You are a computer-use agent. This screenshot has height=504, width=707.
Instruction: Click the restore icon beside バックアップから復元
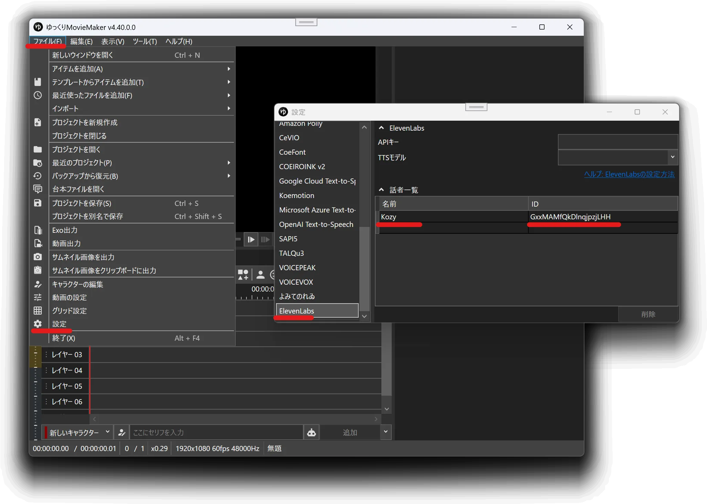[38, 176]
